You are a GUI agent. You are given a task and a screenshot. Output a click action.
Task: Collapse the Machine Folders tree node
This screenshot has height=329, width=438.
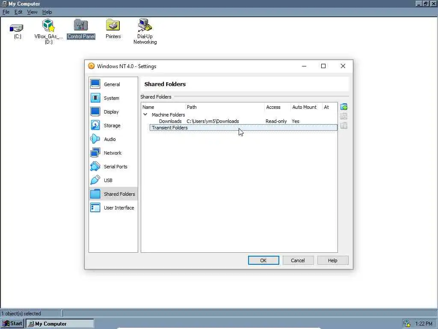[145, 114]
